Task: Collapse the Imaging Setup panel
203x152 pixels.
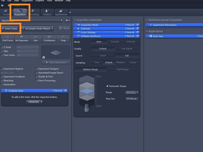Action: 3,91
